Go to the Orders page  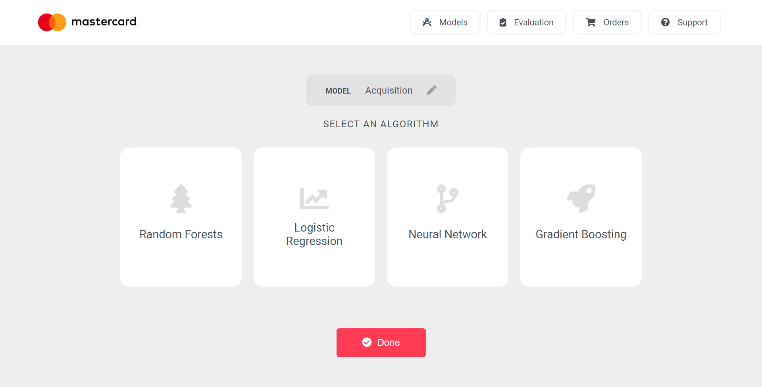607,22
